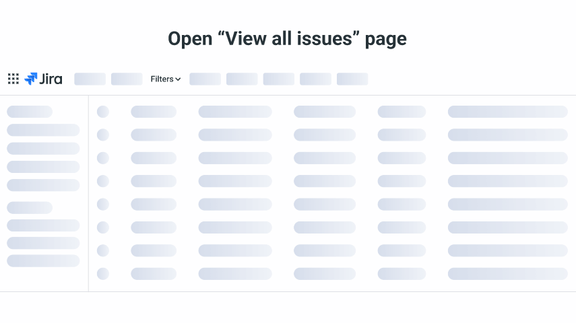The height and width of the screenshot is (323, 576).
Task: Open the app switcher grid icon
Action: tap(13, 79)
